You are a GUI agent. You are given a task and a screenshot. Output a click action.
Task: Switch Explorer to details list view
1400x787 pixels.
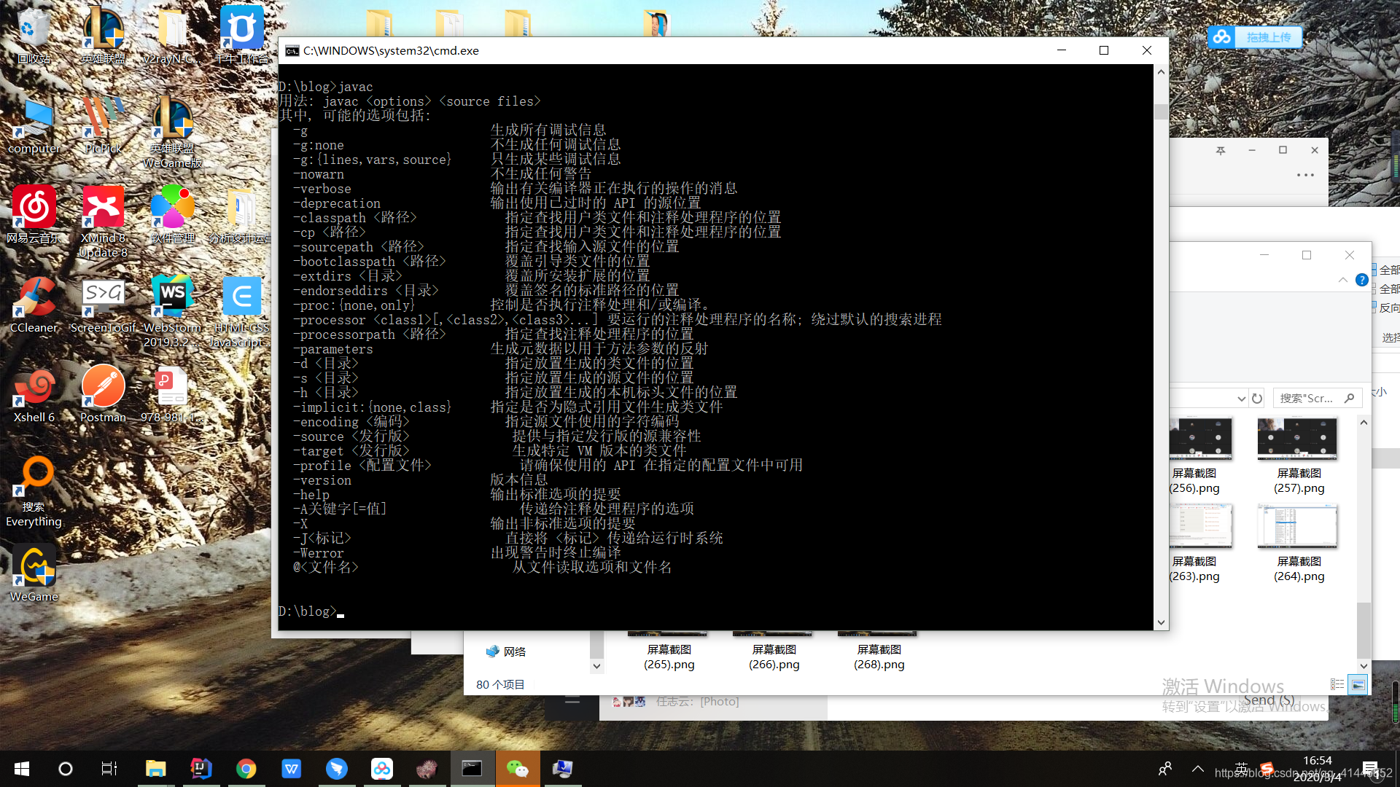point(1337,684)
